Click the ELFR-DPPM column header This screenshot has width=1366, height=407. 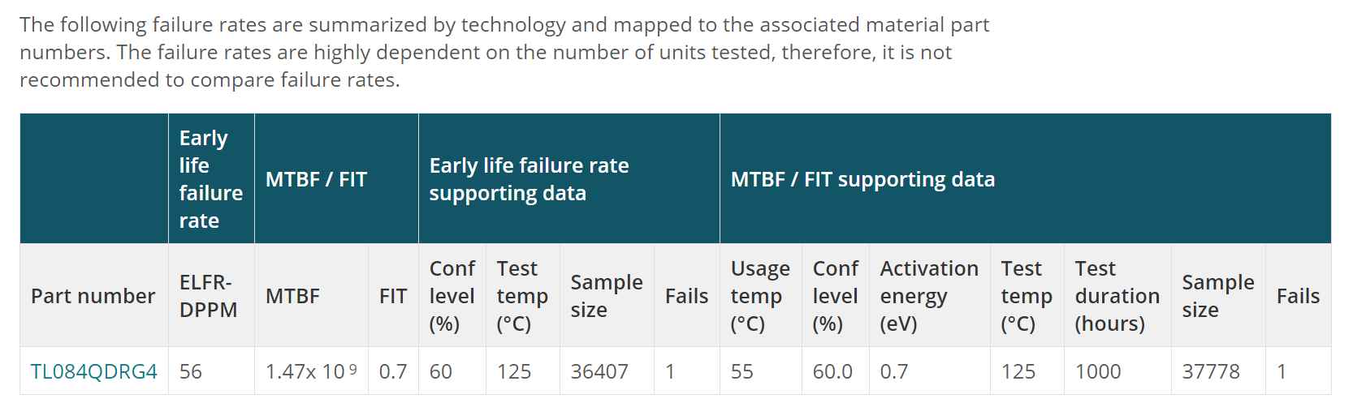[x=209, y=297]
